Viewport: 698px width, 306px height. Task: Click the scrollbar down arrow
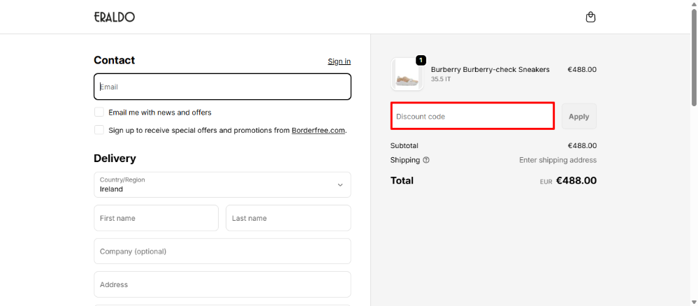pyautogui.click(x=693, y=301)
